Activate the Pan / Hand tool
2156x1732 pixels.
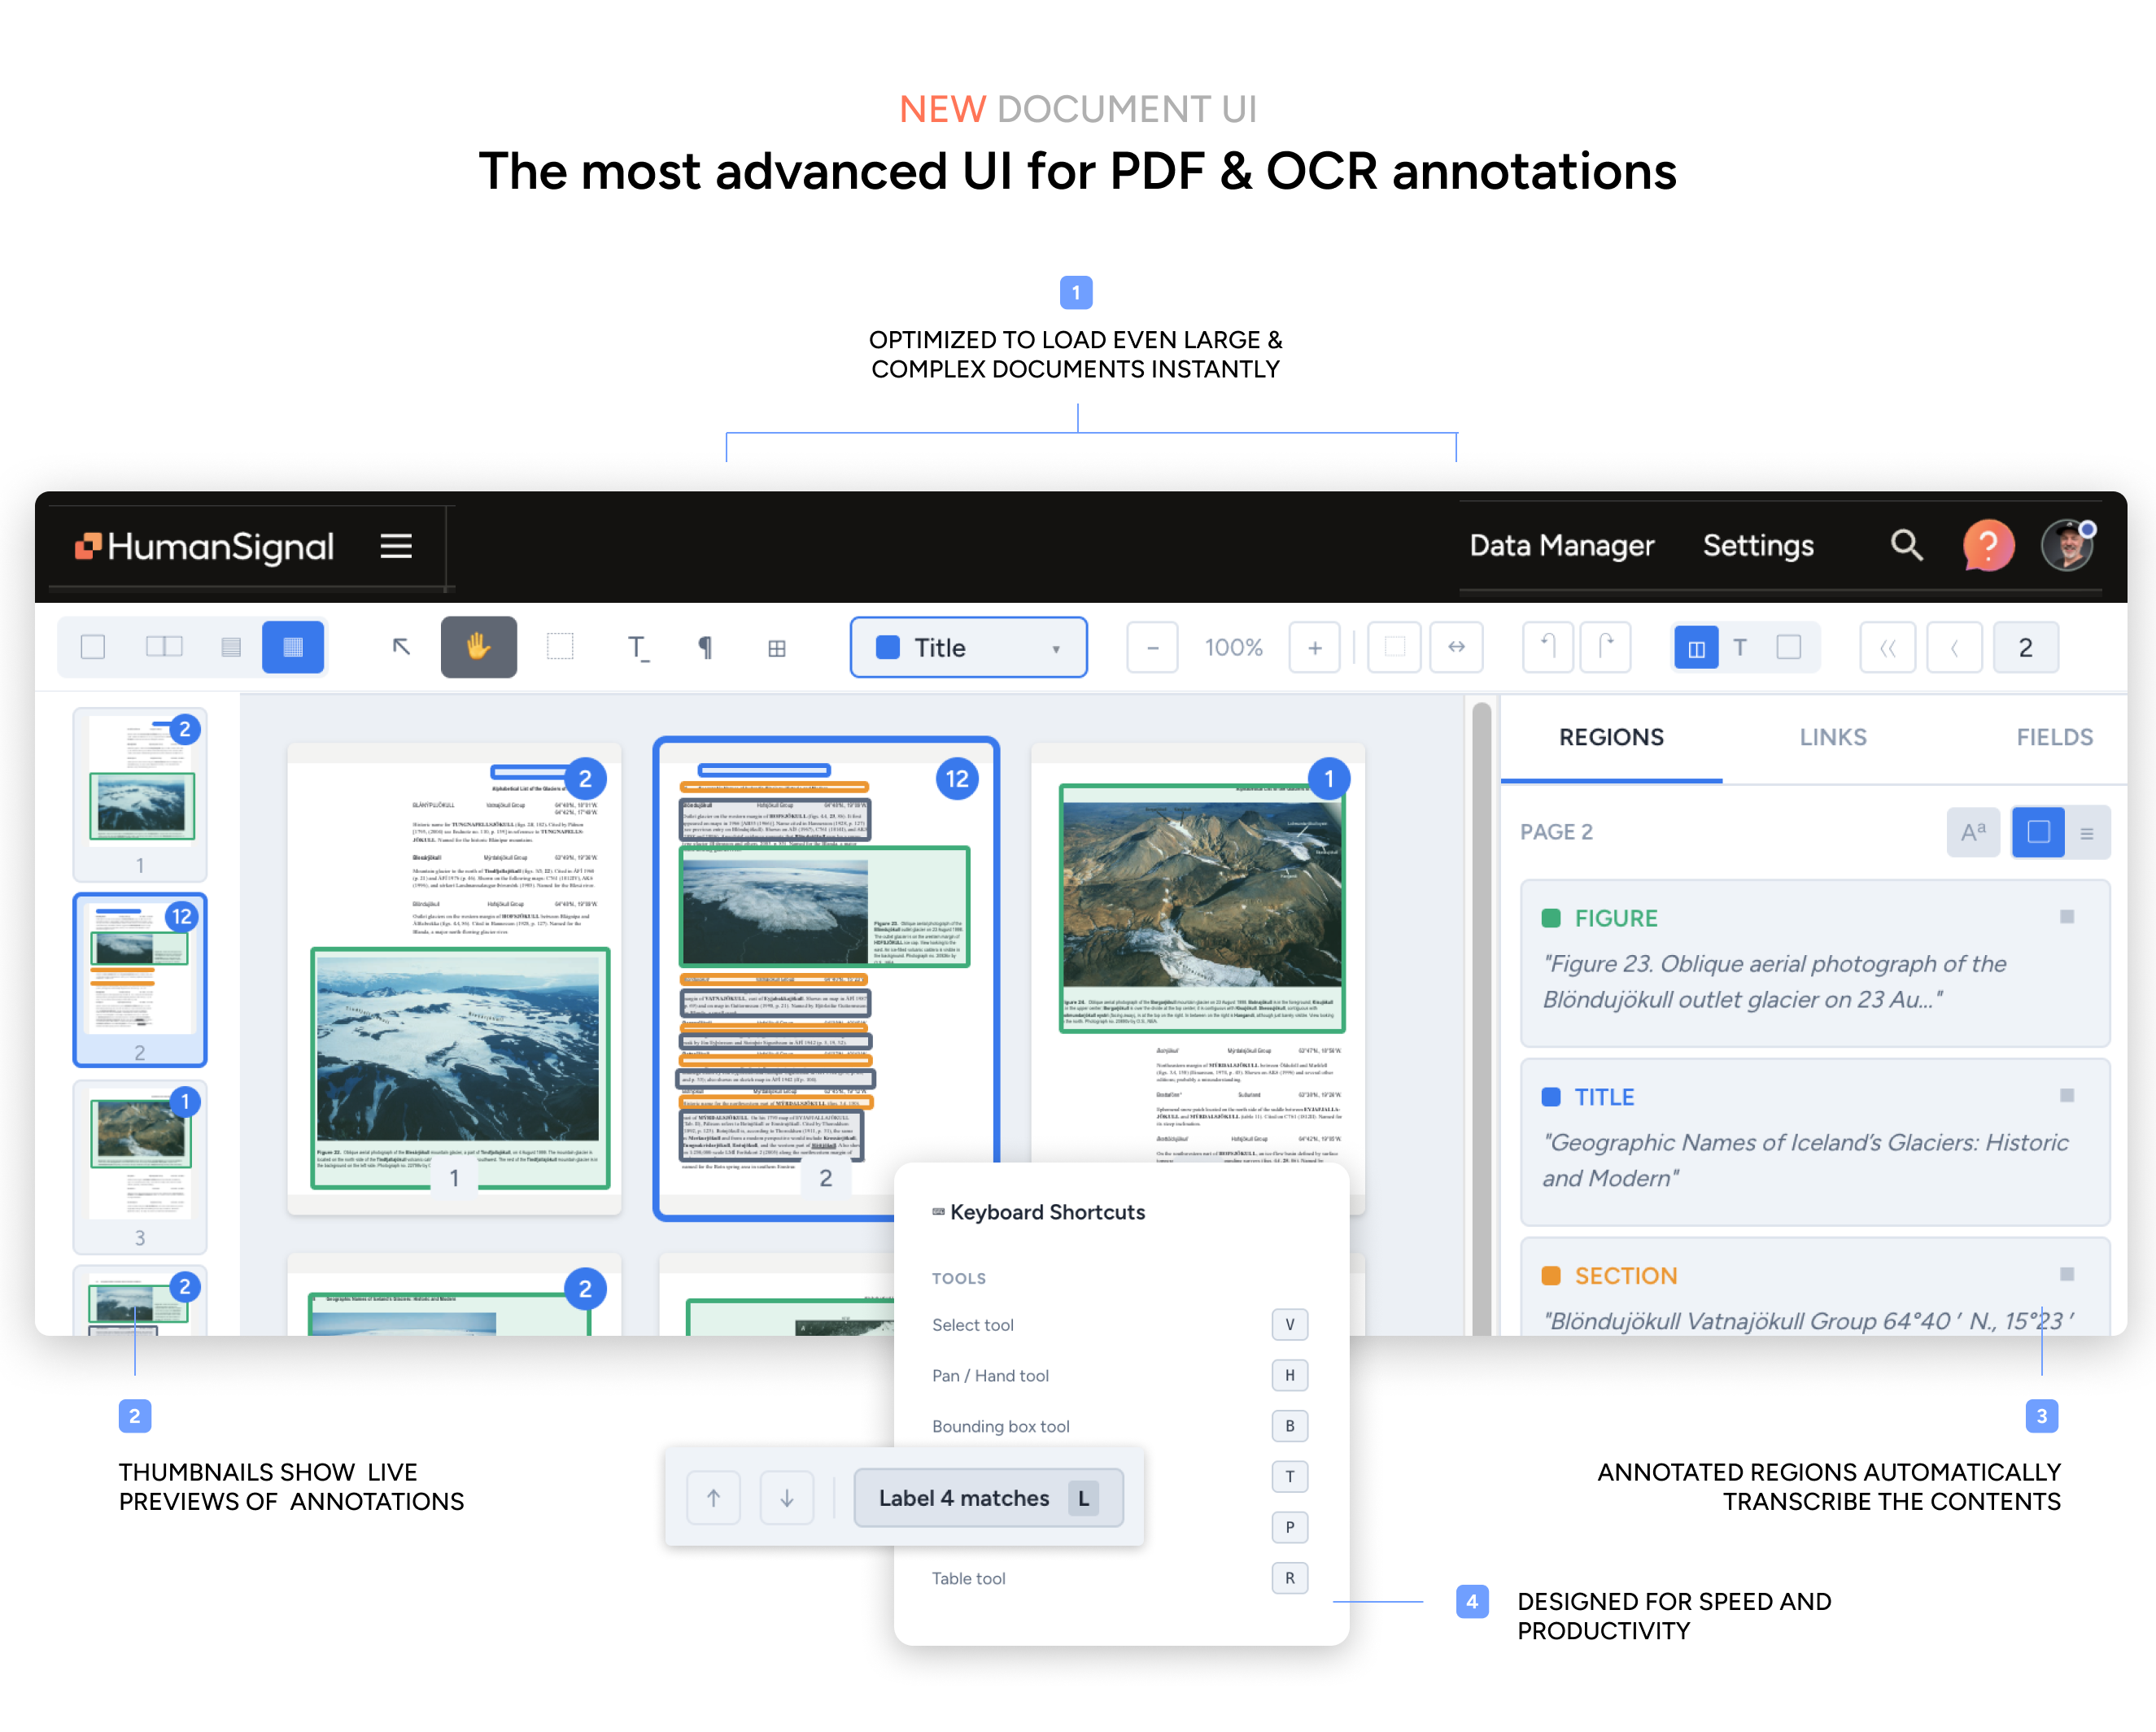(x=478, y=647)
